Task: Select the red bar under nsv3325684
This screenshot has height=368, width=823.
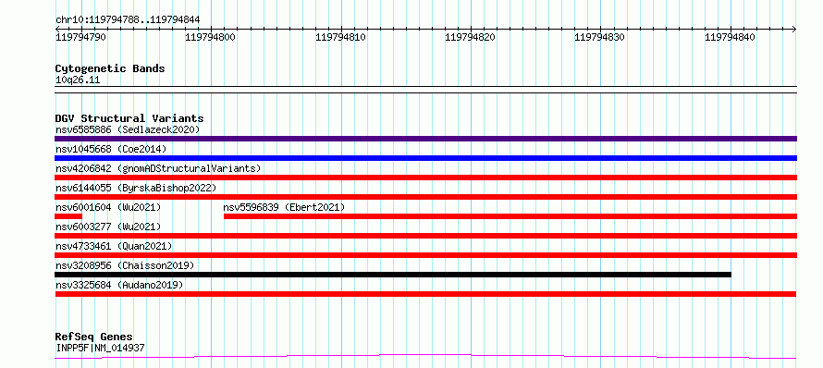Action: click(x=425, y=294)
